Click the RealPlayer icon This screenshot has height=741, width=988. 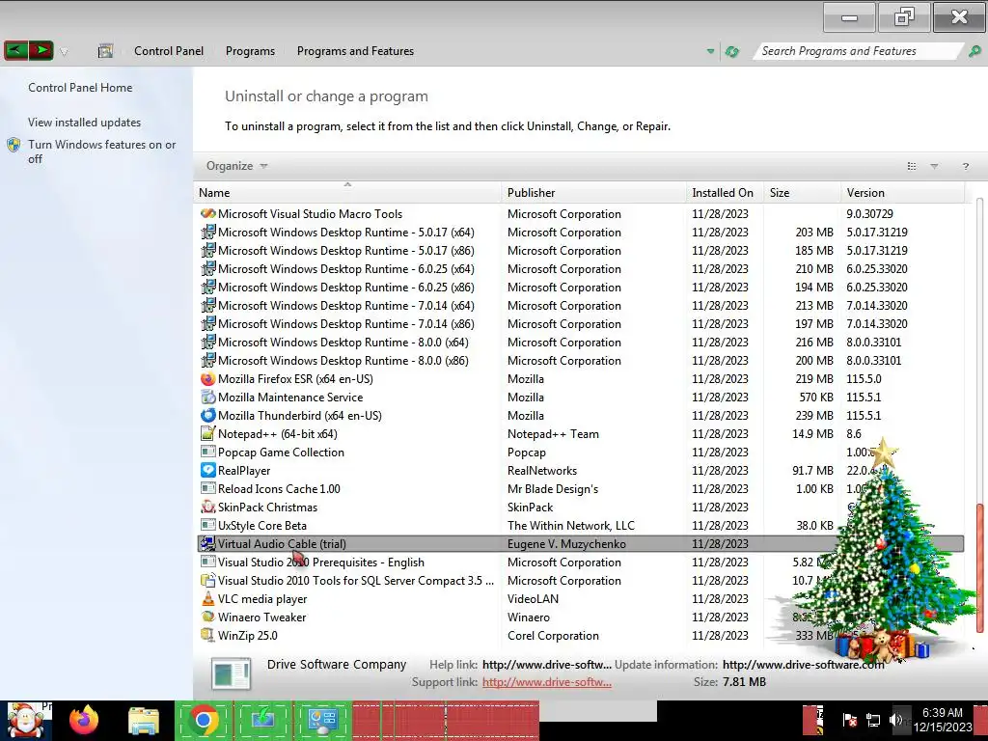[208, 470]
